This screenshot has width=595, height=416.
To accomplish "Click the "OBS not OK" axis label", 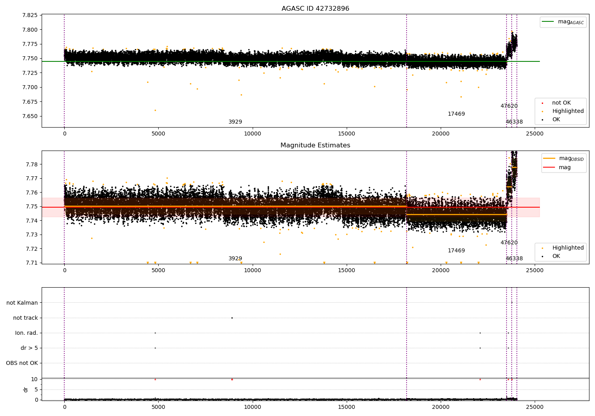I will (x=22, y=363).
